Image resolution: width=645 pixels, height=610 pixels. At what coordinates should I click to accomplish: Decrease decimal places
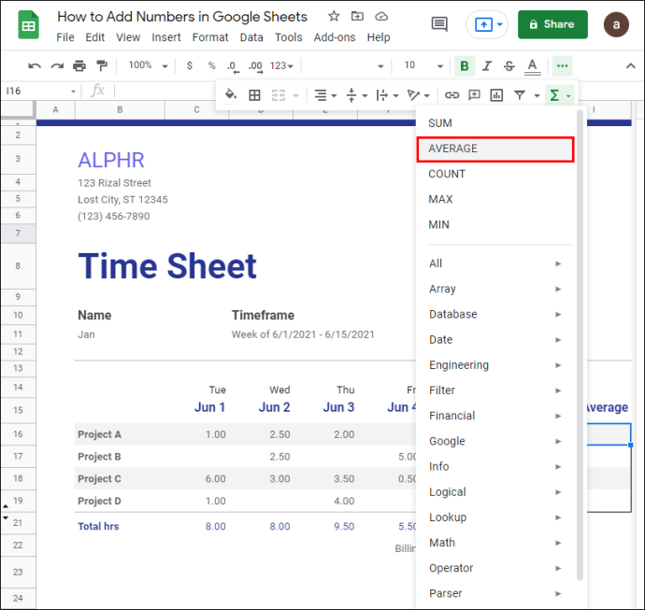[x=233, y=66]
